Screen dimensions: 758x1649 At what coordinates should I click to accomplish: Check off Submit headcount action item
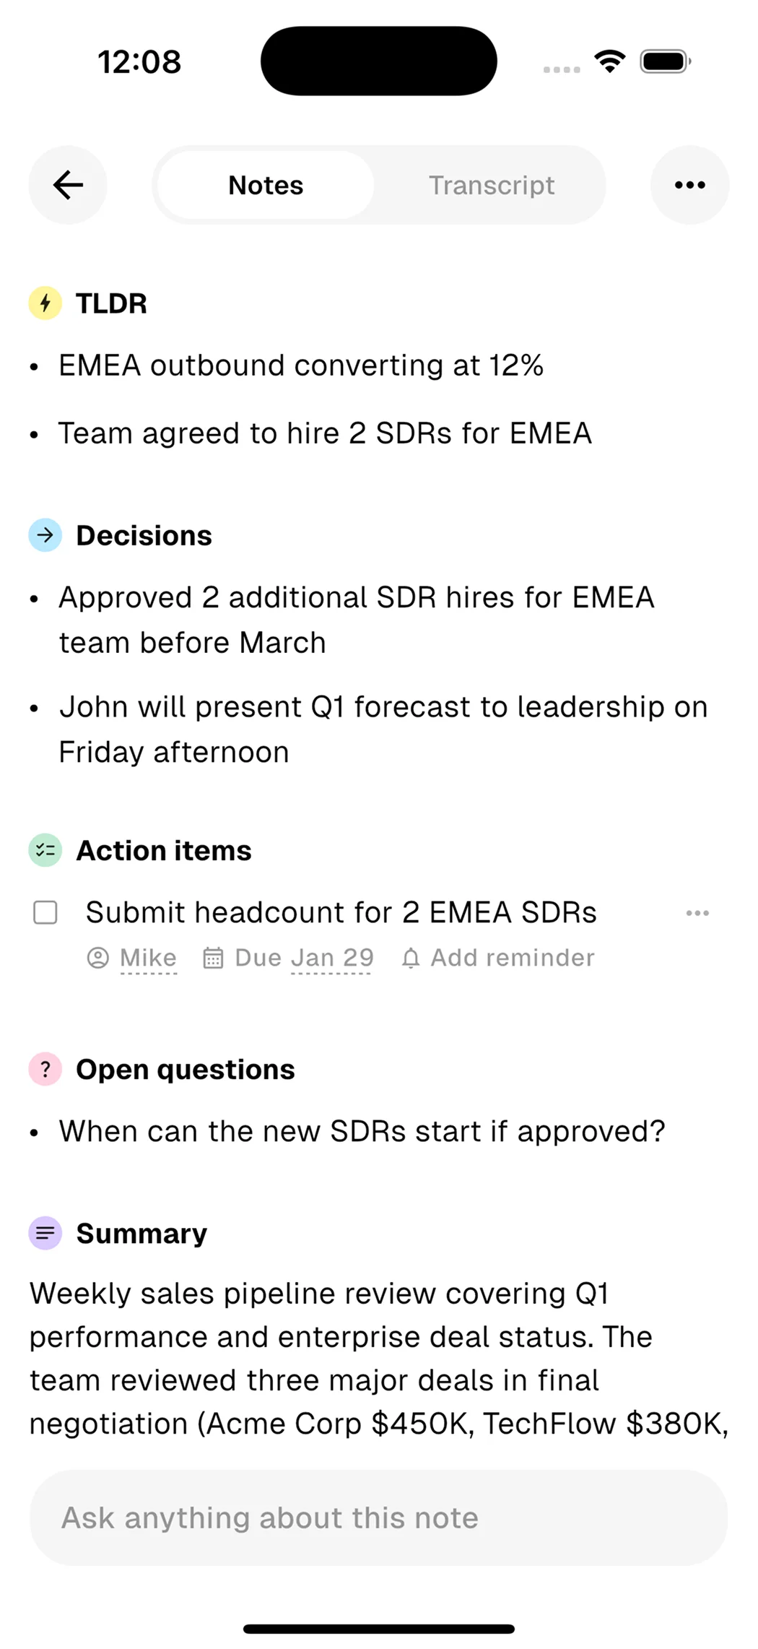(x=45, y=912)
